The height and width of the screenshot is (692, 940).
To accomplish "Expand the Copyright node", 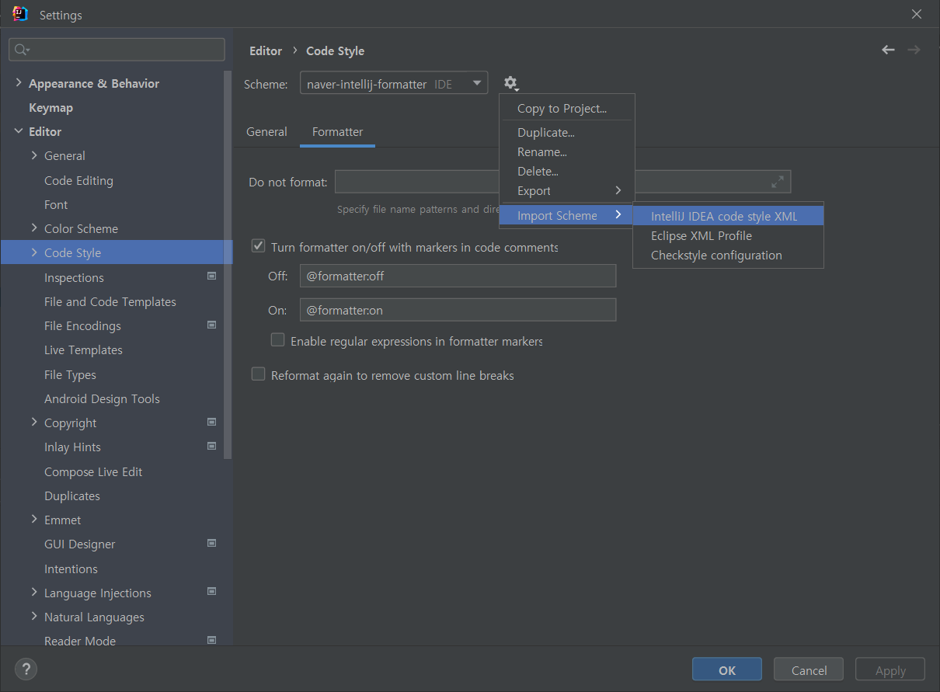I will [x=34, y=422].
